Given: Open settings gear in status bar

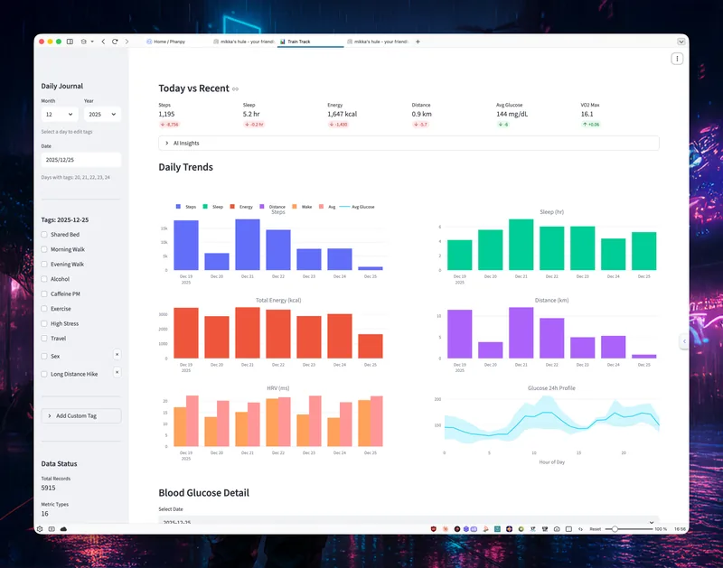Looking at the screenshot, I should click(40, 528).
